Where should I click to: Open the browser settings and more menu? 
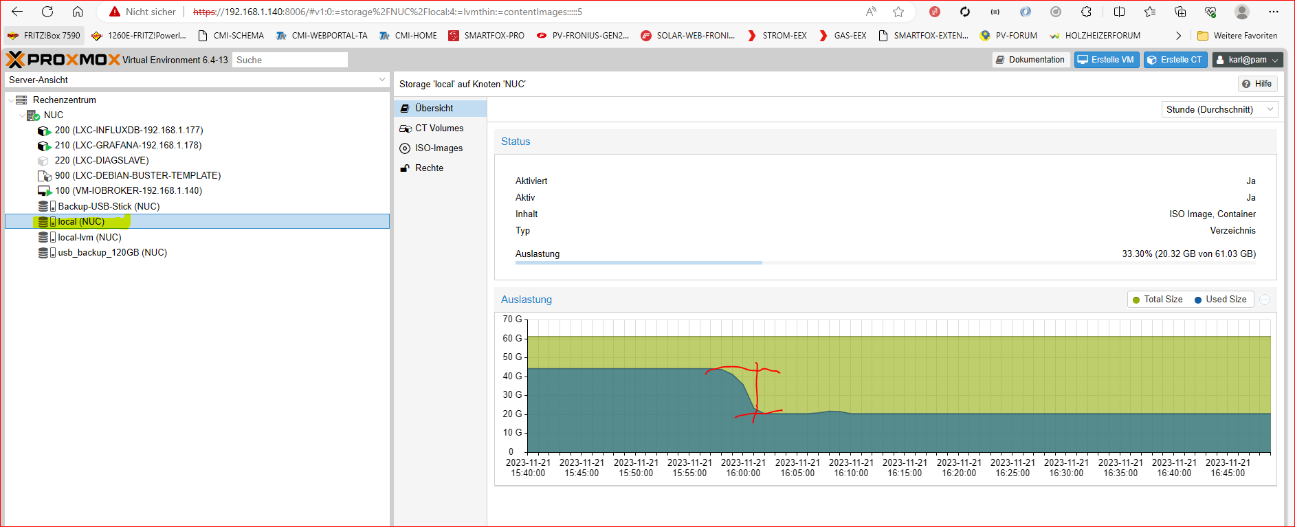tap(1274, 12)
